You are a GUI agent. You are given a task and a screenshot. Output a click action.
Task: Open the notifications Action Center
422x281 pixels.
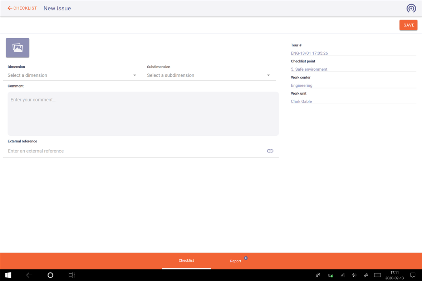pos(413,275)
